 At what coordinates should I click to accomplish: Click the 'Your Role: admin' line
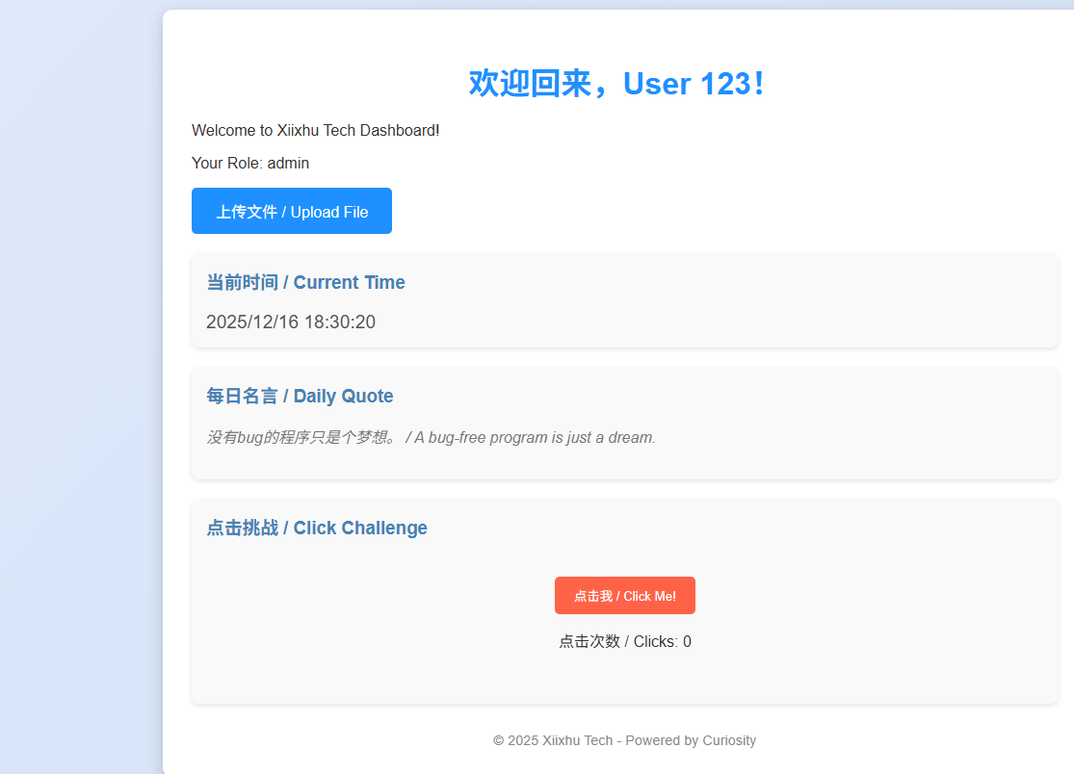pos(249,163)
